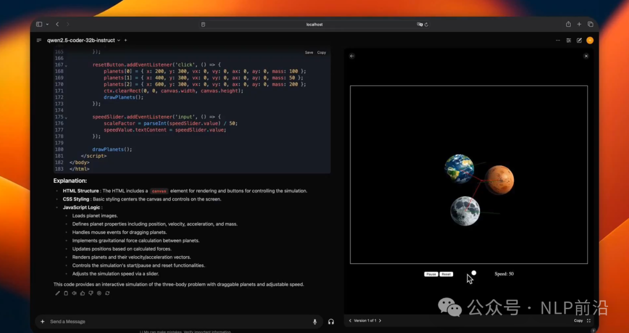
Task: Copy the response with the clipboard icon
Action: tap(66, 293)
